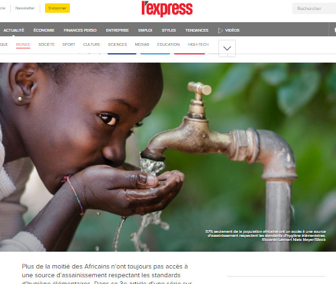Open the Emploi menu item
336x284 pixels.
pos(145,30)
